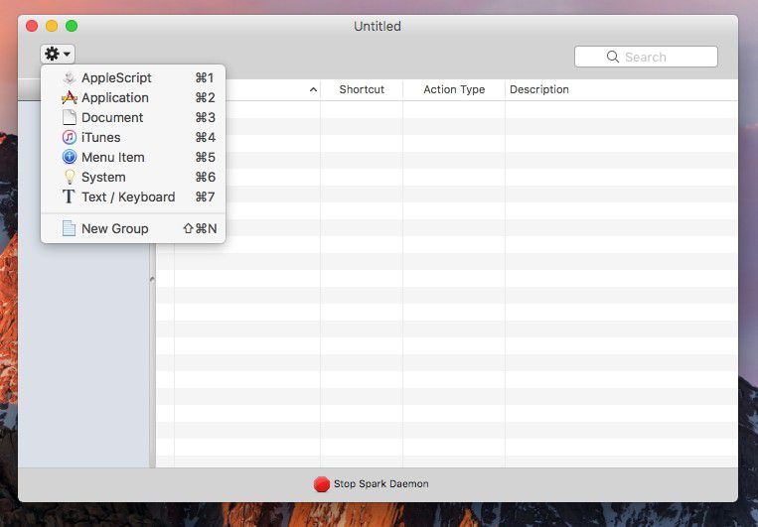Click the Stop Spark Daemon label
This screenshot has height=527, width=758.
380,484
